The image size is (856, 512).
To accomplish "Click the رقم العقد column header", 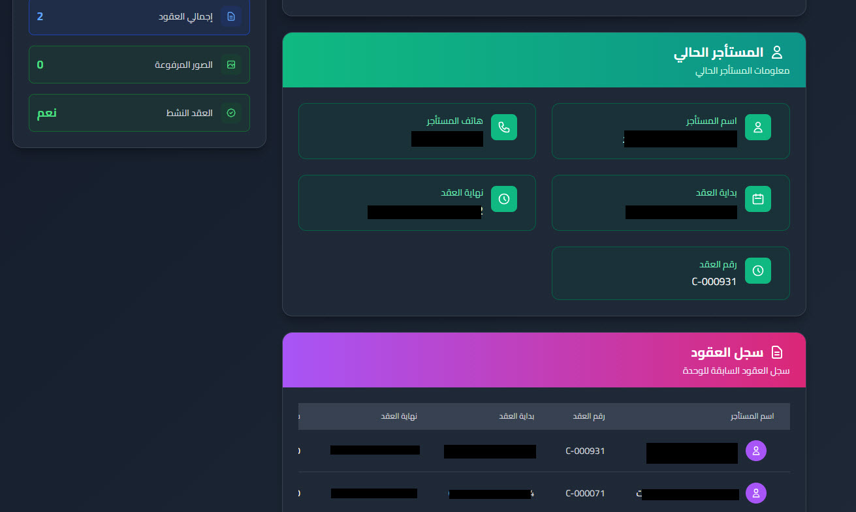I will point(589,416).
